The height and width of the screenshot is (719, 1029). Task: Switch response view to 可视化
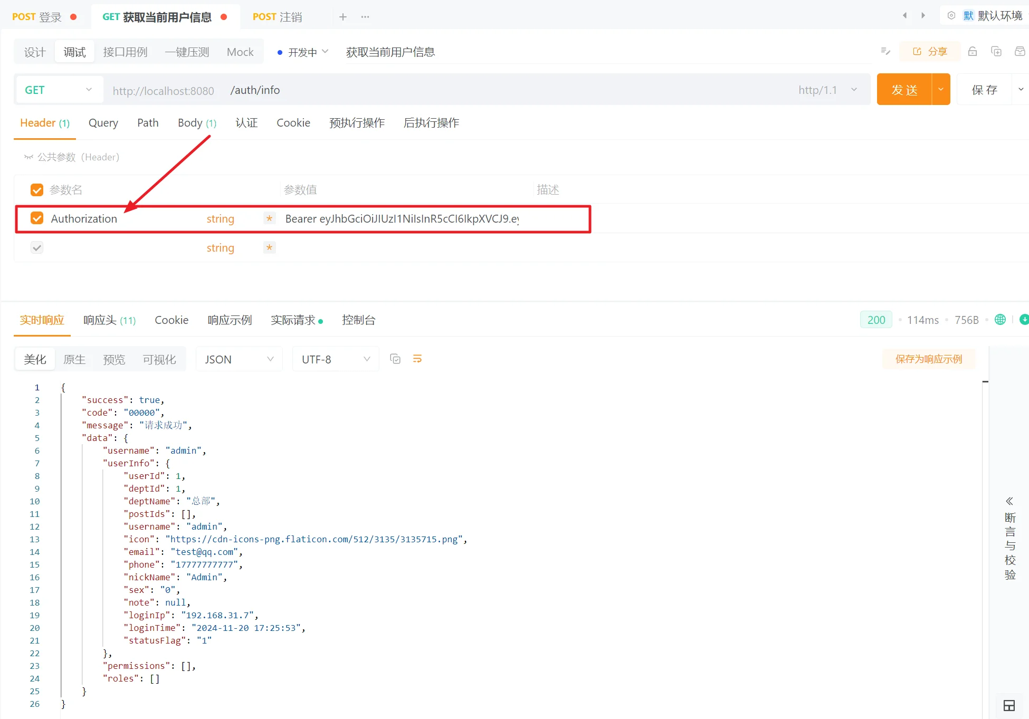159,359
